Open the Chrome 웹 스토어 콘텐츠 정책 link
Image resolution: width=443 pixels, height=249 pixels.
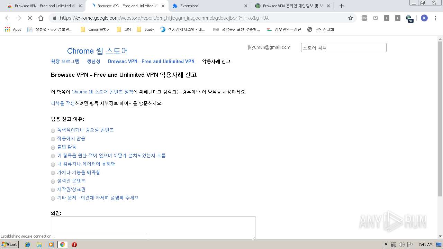click(x=102, y=92)
